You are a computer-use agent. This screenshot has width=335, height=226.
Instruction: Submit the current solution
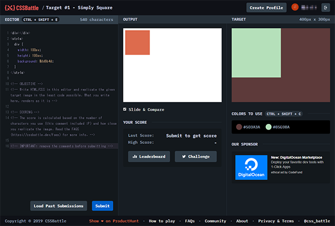(x=103, y=206)
